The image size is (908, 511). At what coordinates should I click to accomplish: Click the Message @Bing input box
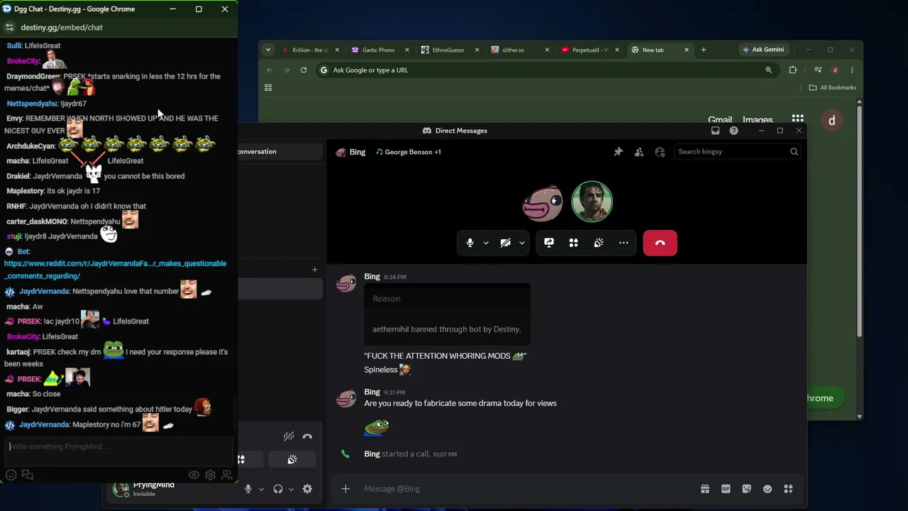coord(525,489)
